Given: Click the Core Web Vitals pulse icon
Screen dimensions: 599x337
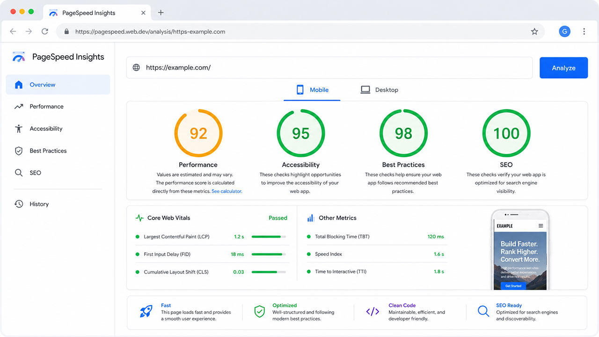Looking at the screenshot, I should click(x=139, y=218).
